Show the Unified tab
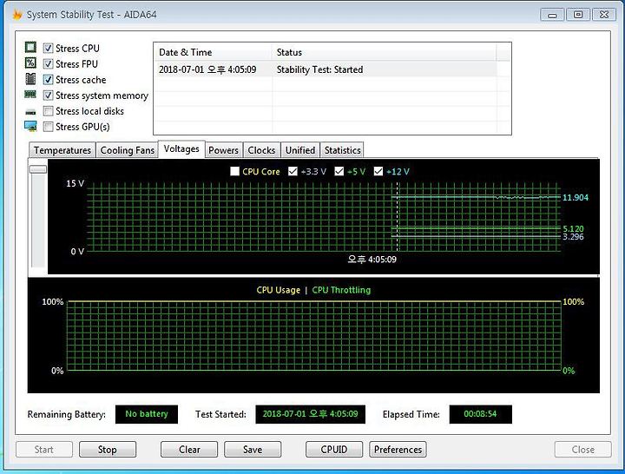625x474 pixels. coord(300,150)
